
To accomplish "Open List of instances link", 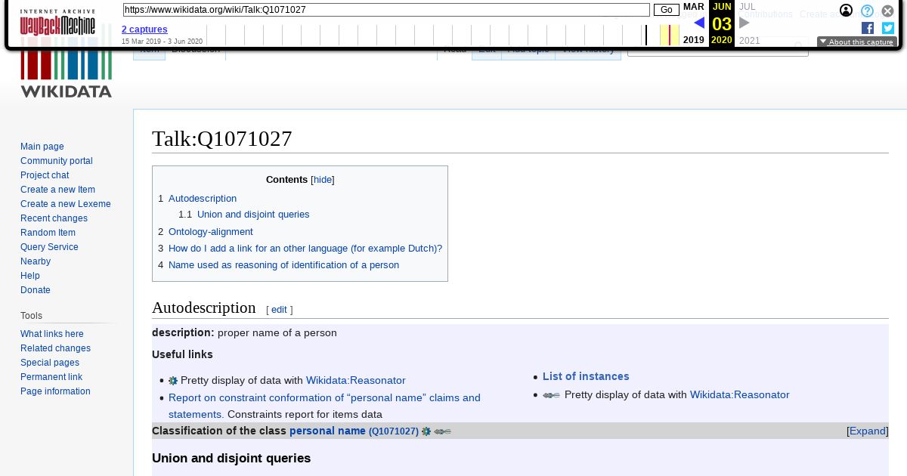I will (x=586, y=376).
